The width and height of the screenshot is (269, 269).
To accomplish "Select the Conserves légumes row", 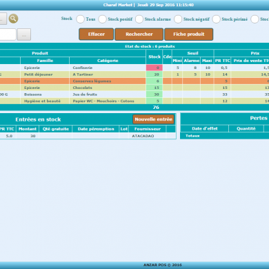I will click(134, 81).
